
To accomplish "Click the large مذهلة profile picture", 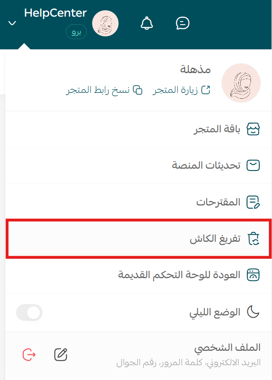I will 241,83.
